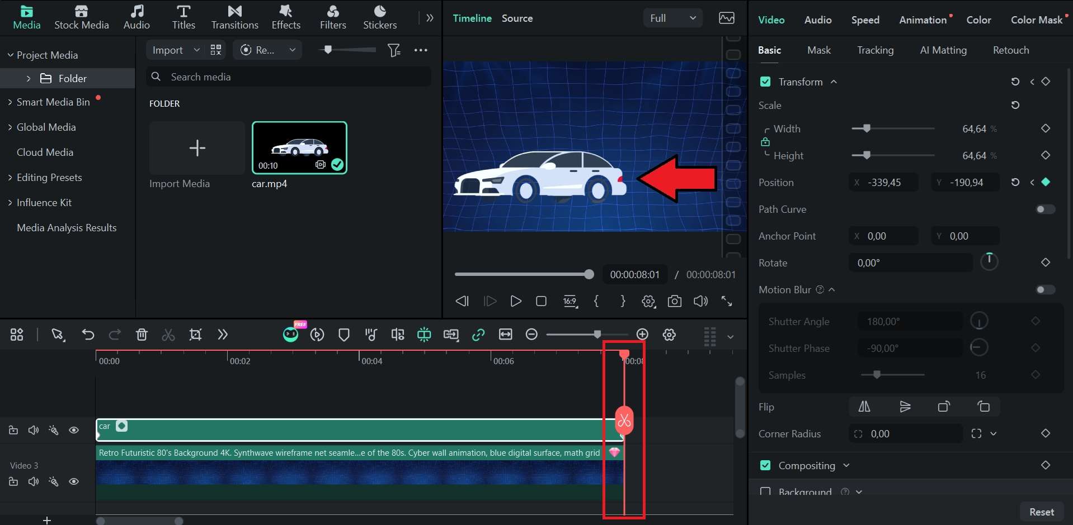This screenshot has height=525, width=1073.
Task: Open the timeline settings gear
Action: point(669,335)
